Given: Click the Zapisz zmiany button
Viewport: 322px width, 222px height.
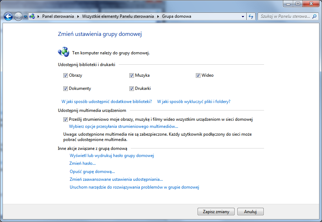Looking at the screenshot, I should 216,212.
